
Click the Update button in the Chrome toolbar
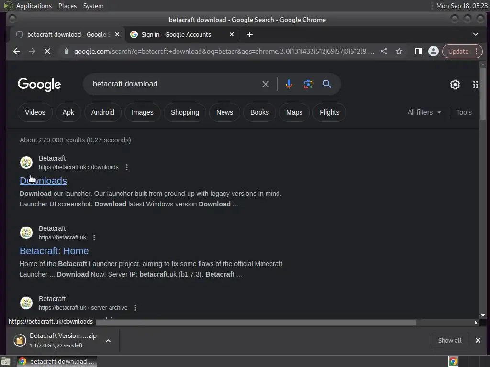click(x=458, y=51)
